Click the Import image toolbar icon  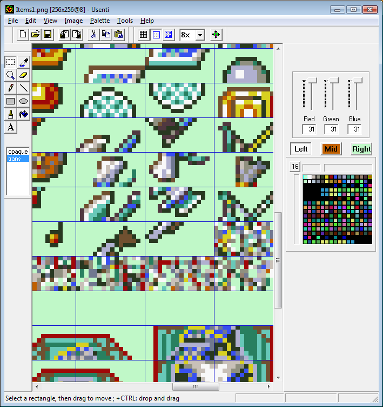click(x=64, y=35)
